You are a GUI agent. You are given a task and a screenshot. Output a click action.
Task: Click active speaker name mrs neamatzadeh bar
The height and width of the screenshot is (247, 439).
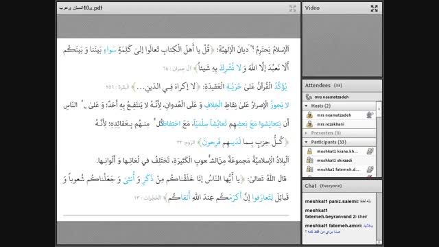[x=342, y=97]
